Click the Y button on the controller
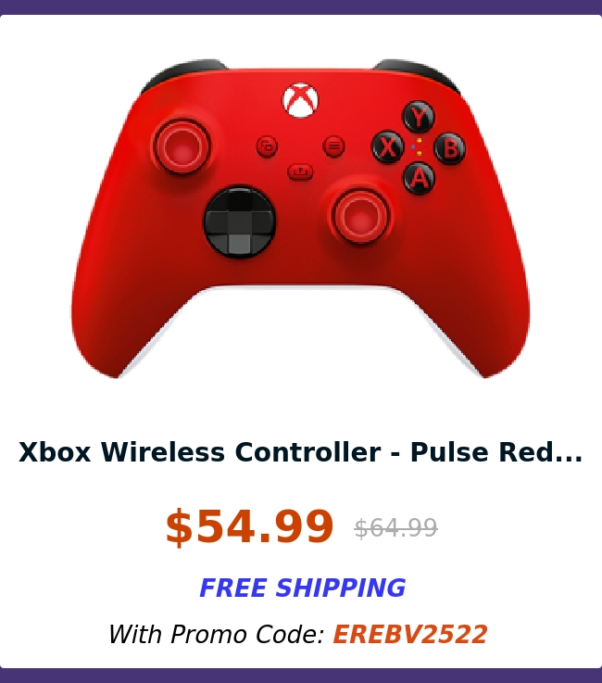Image resolution: width=602 pixels, height=683 pixels. 419,117
